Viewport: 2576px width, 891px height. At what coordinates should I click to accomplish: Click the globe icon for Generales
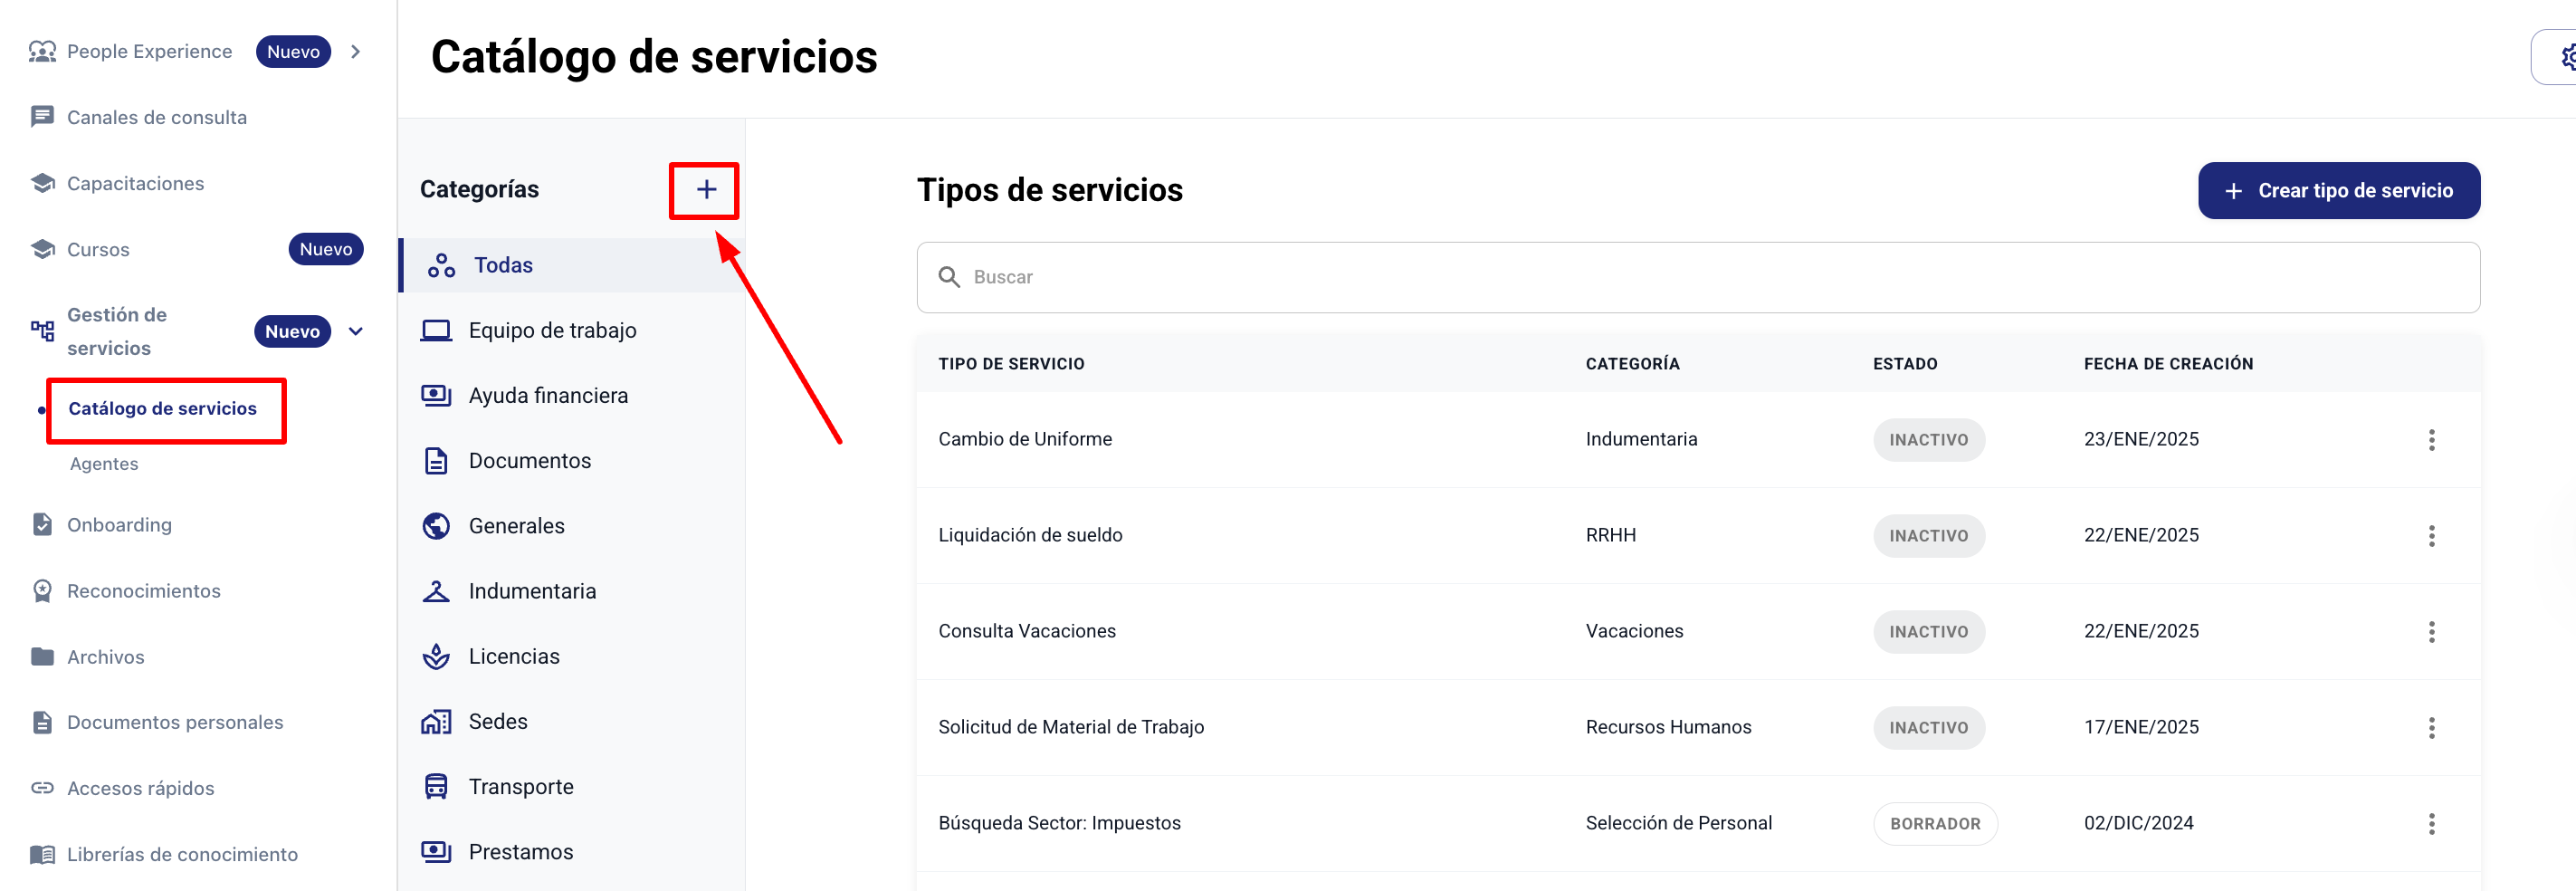(x=436, y=526)
